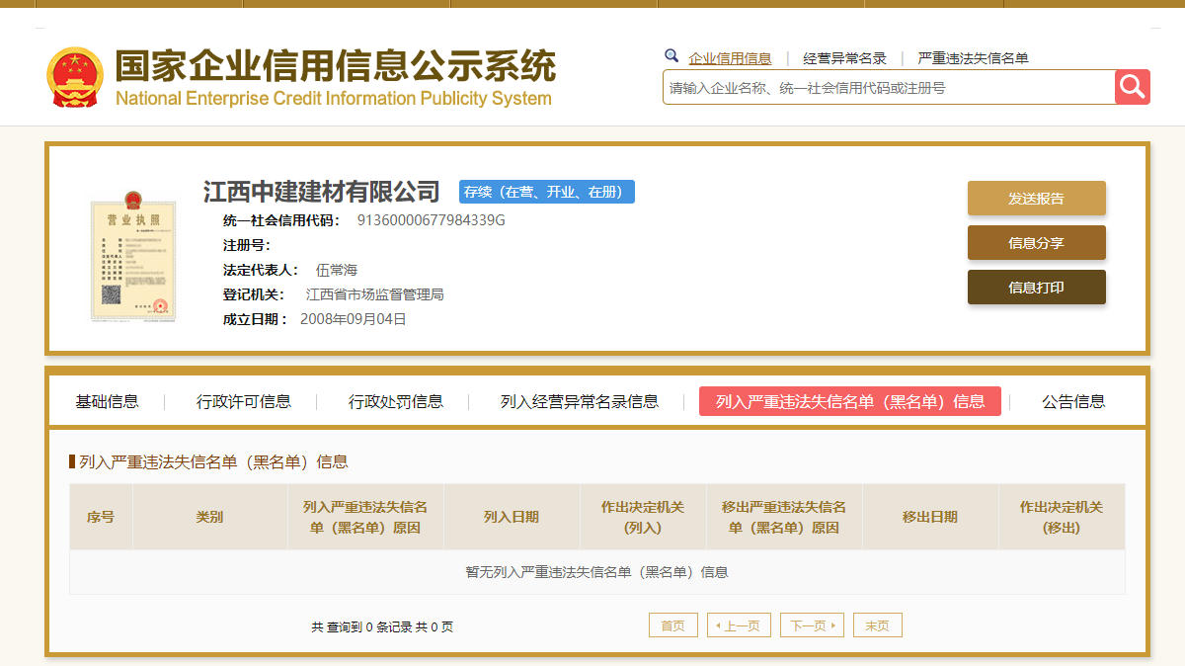Click the credit code 91360000677984339G

tap(431, 220)
